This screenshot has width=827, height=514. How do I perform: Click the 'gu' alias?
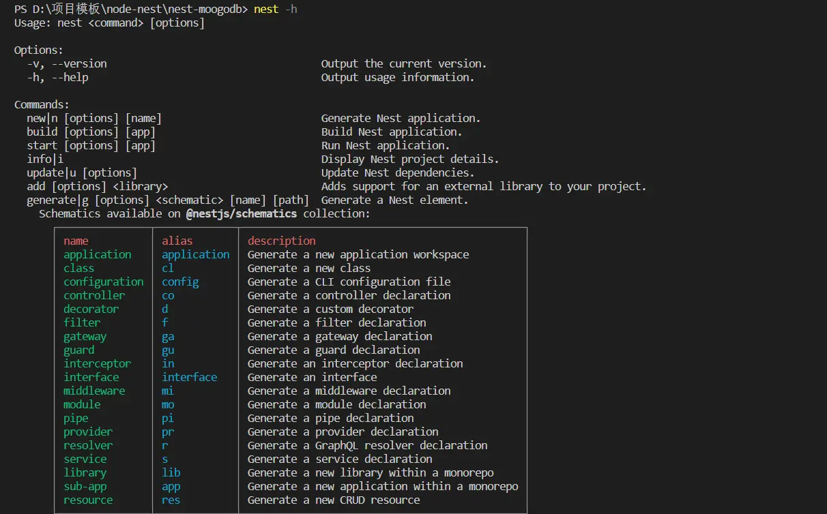[168, 350]
